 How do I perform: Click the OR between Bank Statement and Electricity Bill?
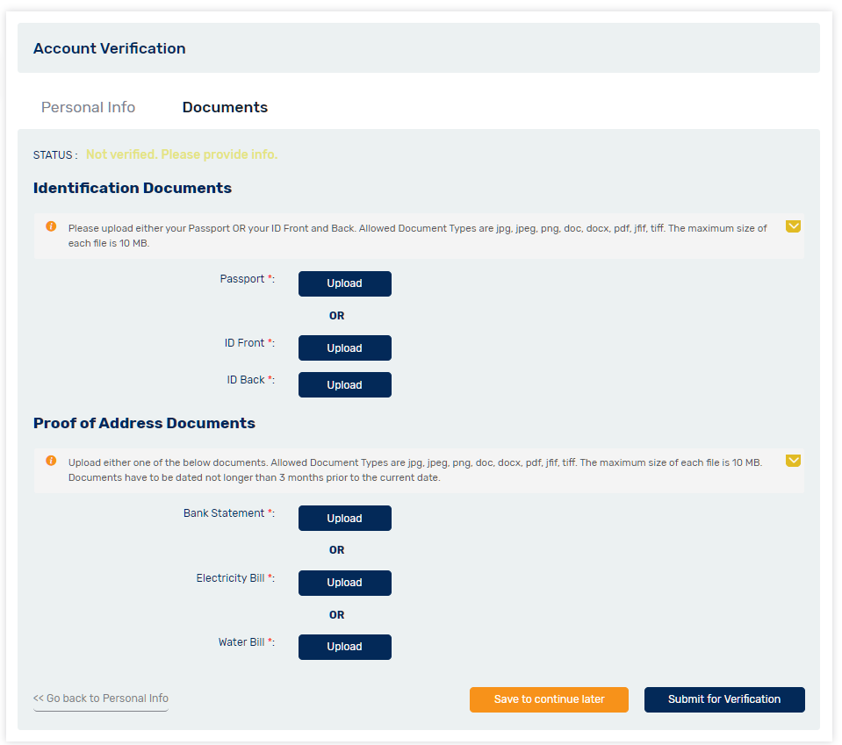[336, 550]
